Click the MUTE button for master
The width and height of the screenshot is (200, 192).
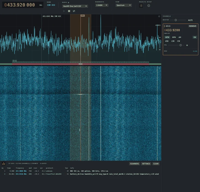[190, 20]
